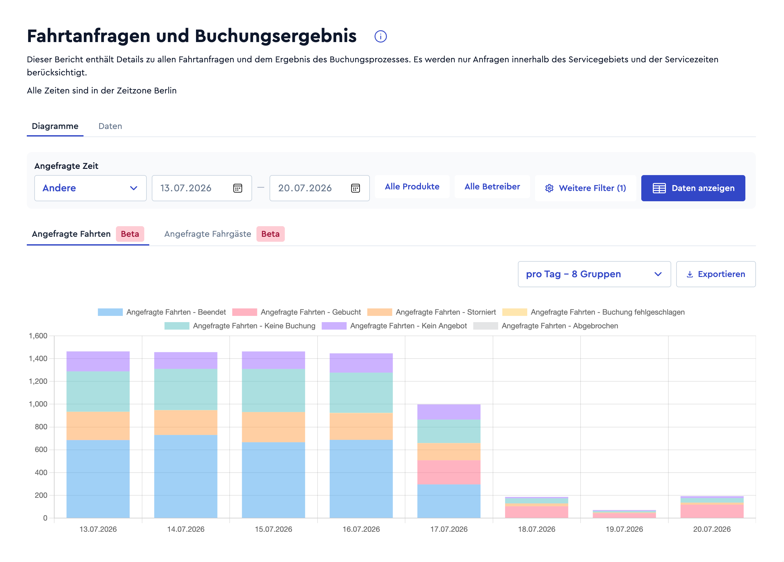Click the purple Kein Angebot segment for 14.07.2026
The height and width of the screenshot is (562, 784).
coord(186,360)
